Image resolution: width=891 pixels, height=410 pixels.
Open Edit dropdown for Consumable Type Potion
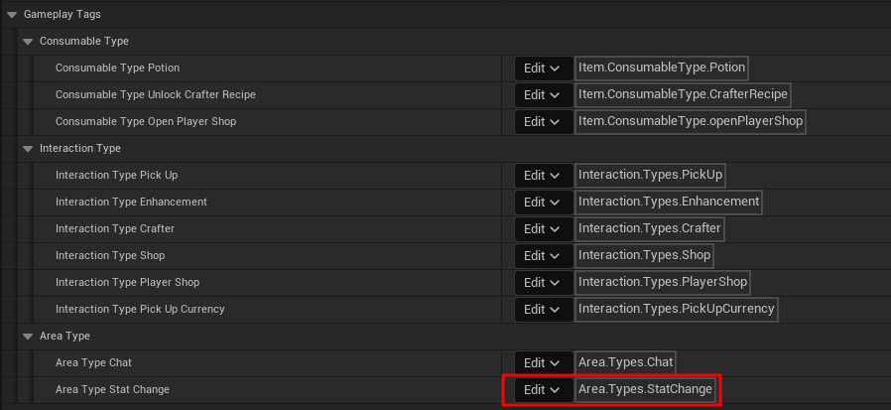tap(544, 68)
